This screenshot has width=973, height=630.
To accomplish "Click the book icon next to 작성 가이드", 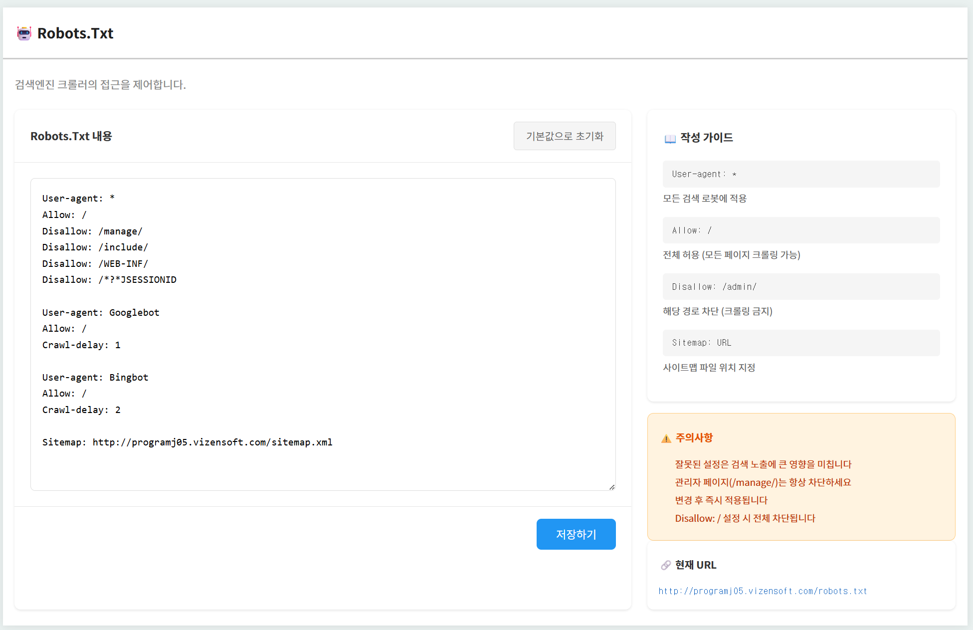I will [670, 138].
